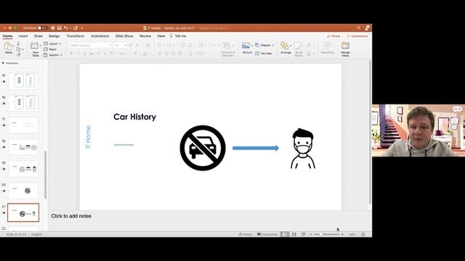Viewport: 465px width, 261px height.
Task: Select slide 16 thumbnail
Action: [23, 103]
